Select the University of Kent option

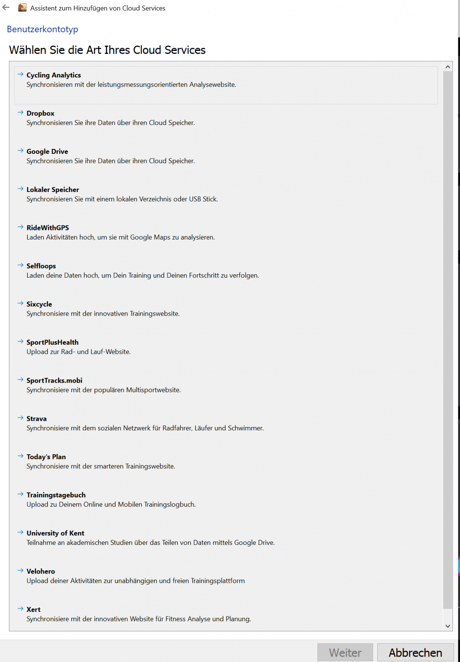coord(55,533)
